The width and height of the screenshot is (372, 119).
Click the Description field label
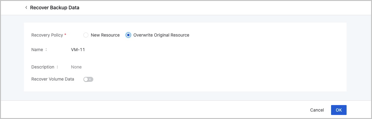point(43,67)
